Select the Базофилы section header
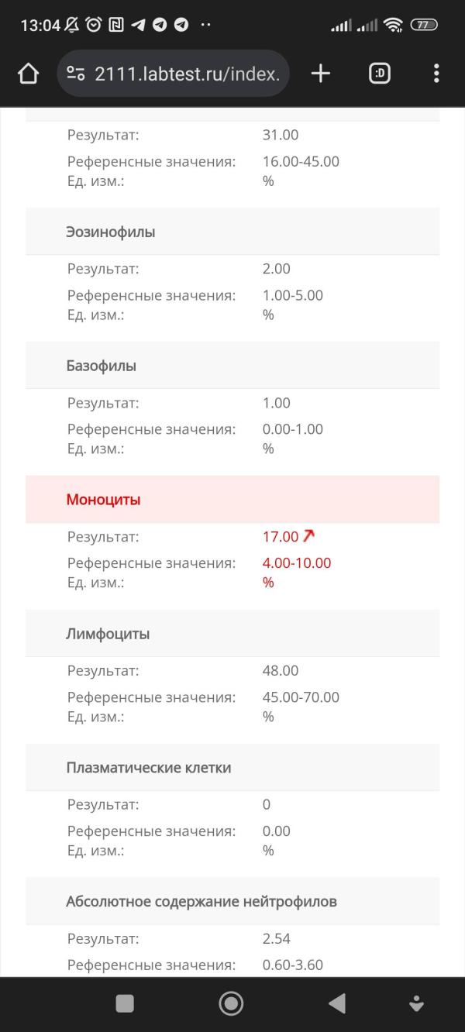Image resolution: width=465 pixels, height=1032 pixels. (x=232, y=366)
